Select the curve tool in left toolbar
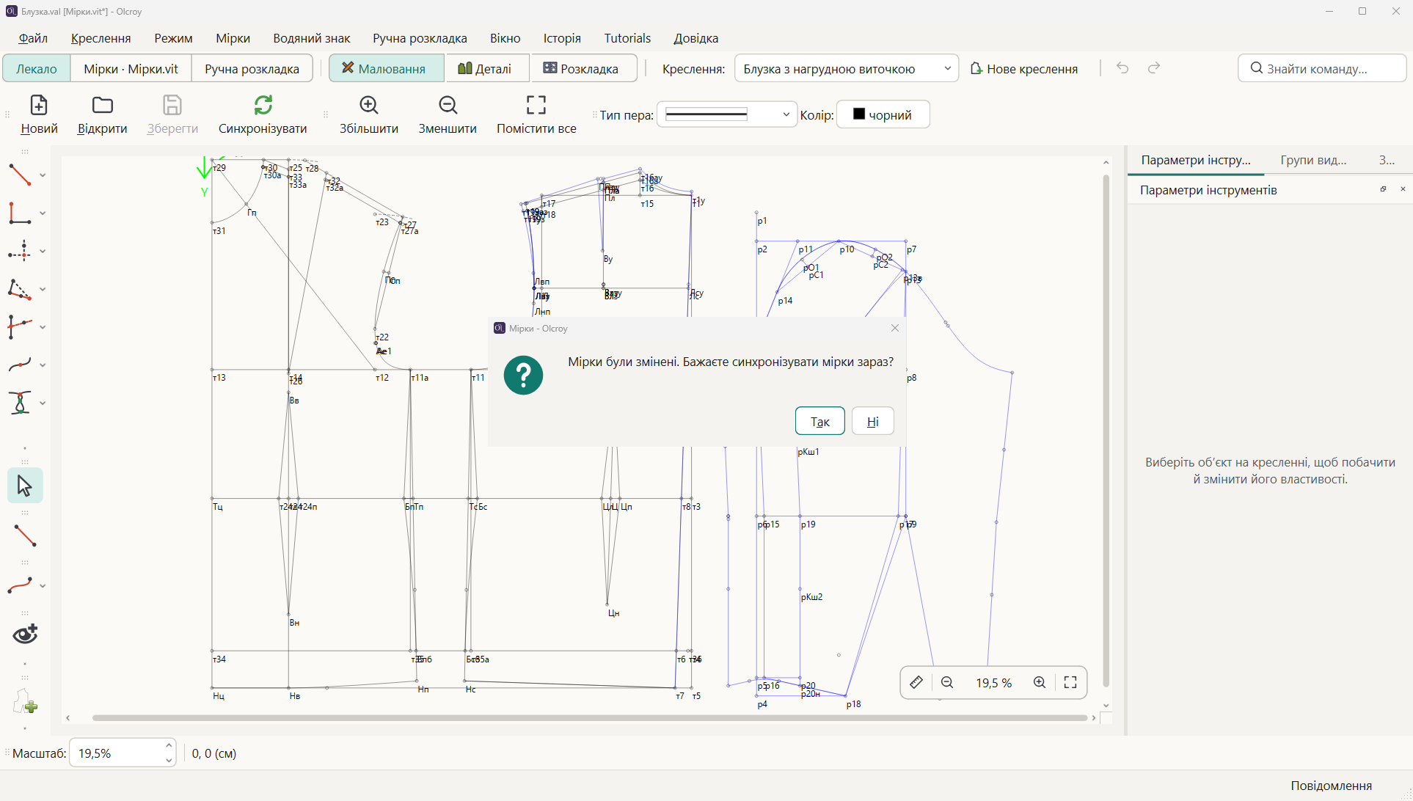Image resolution: width=1413 pixels, height=801 pixels. click(20, 365)
